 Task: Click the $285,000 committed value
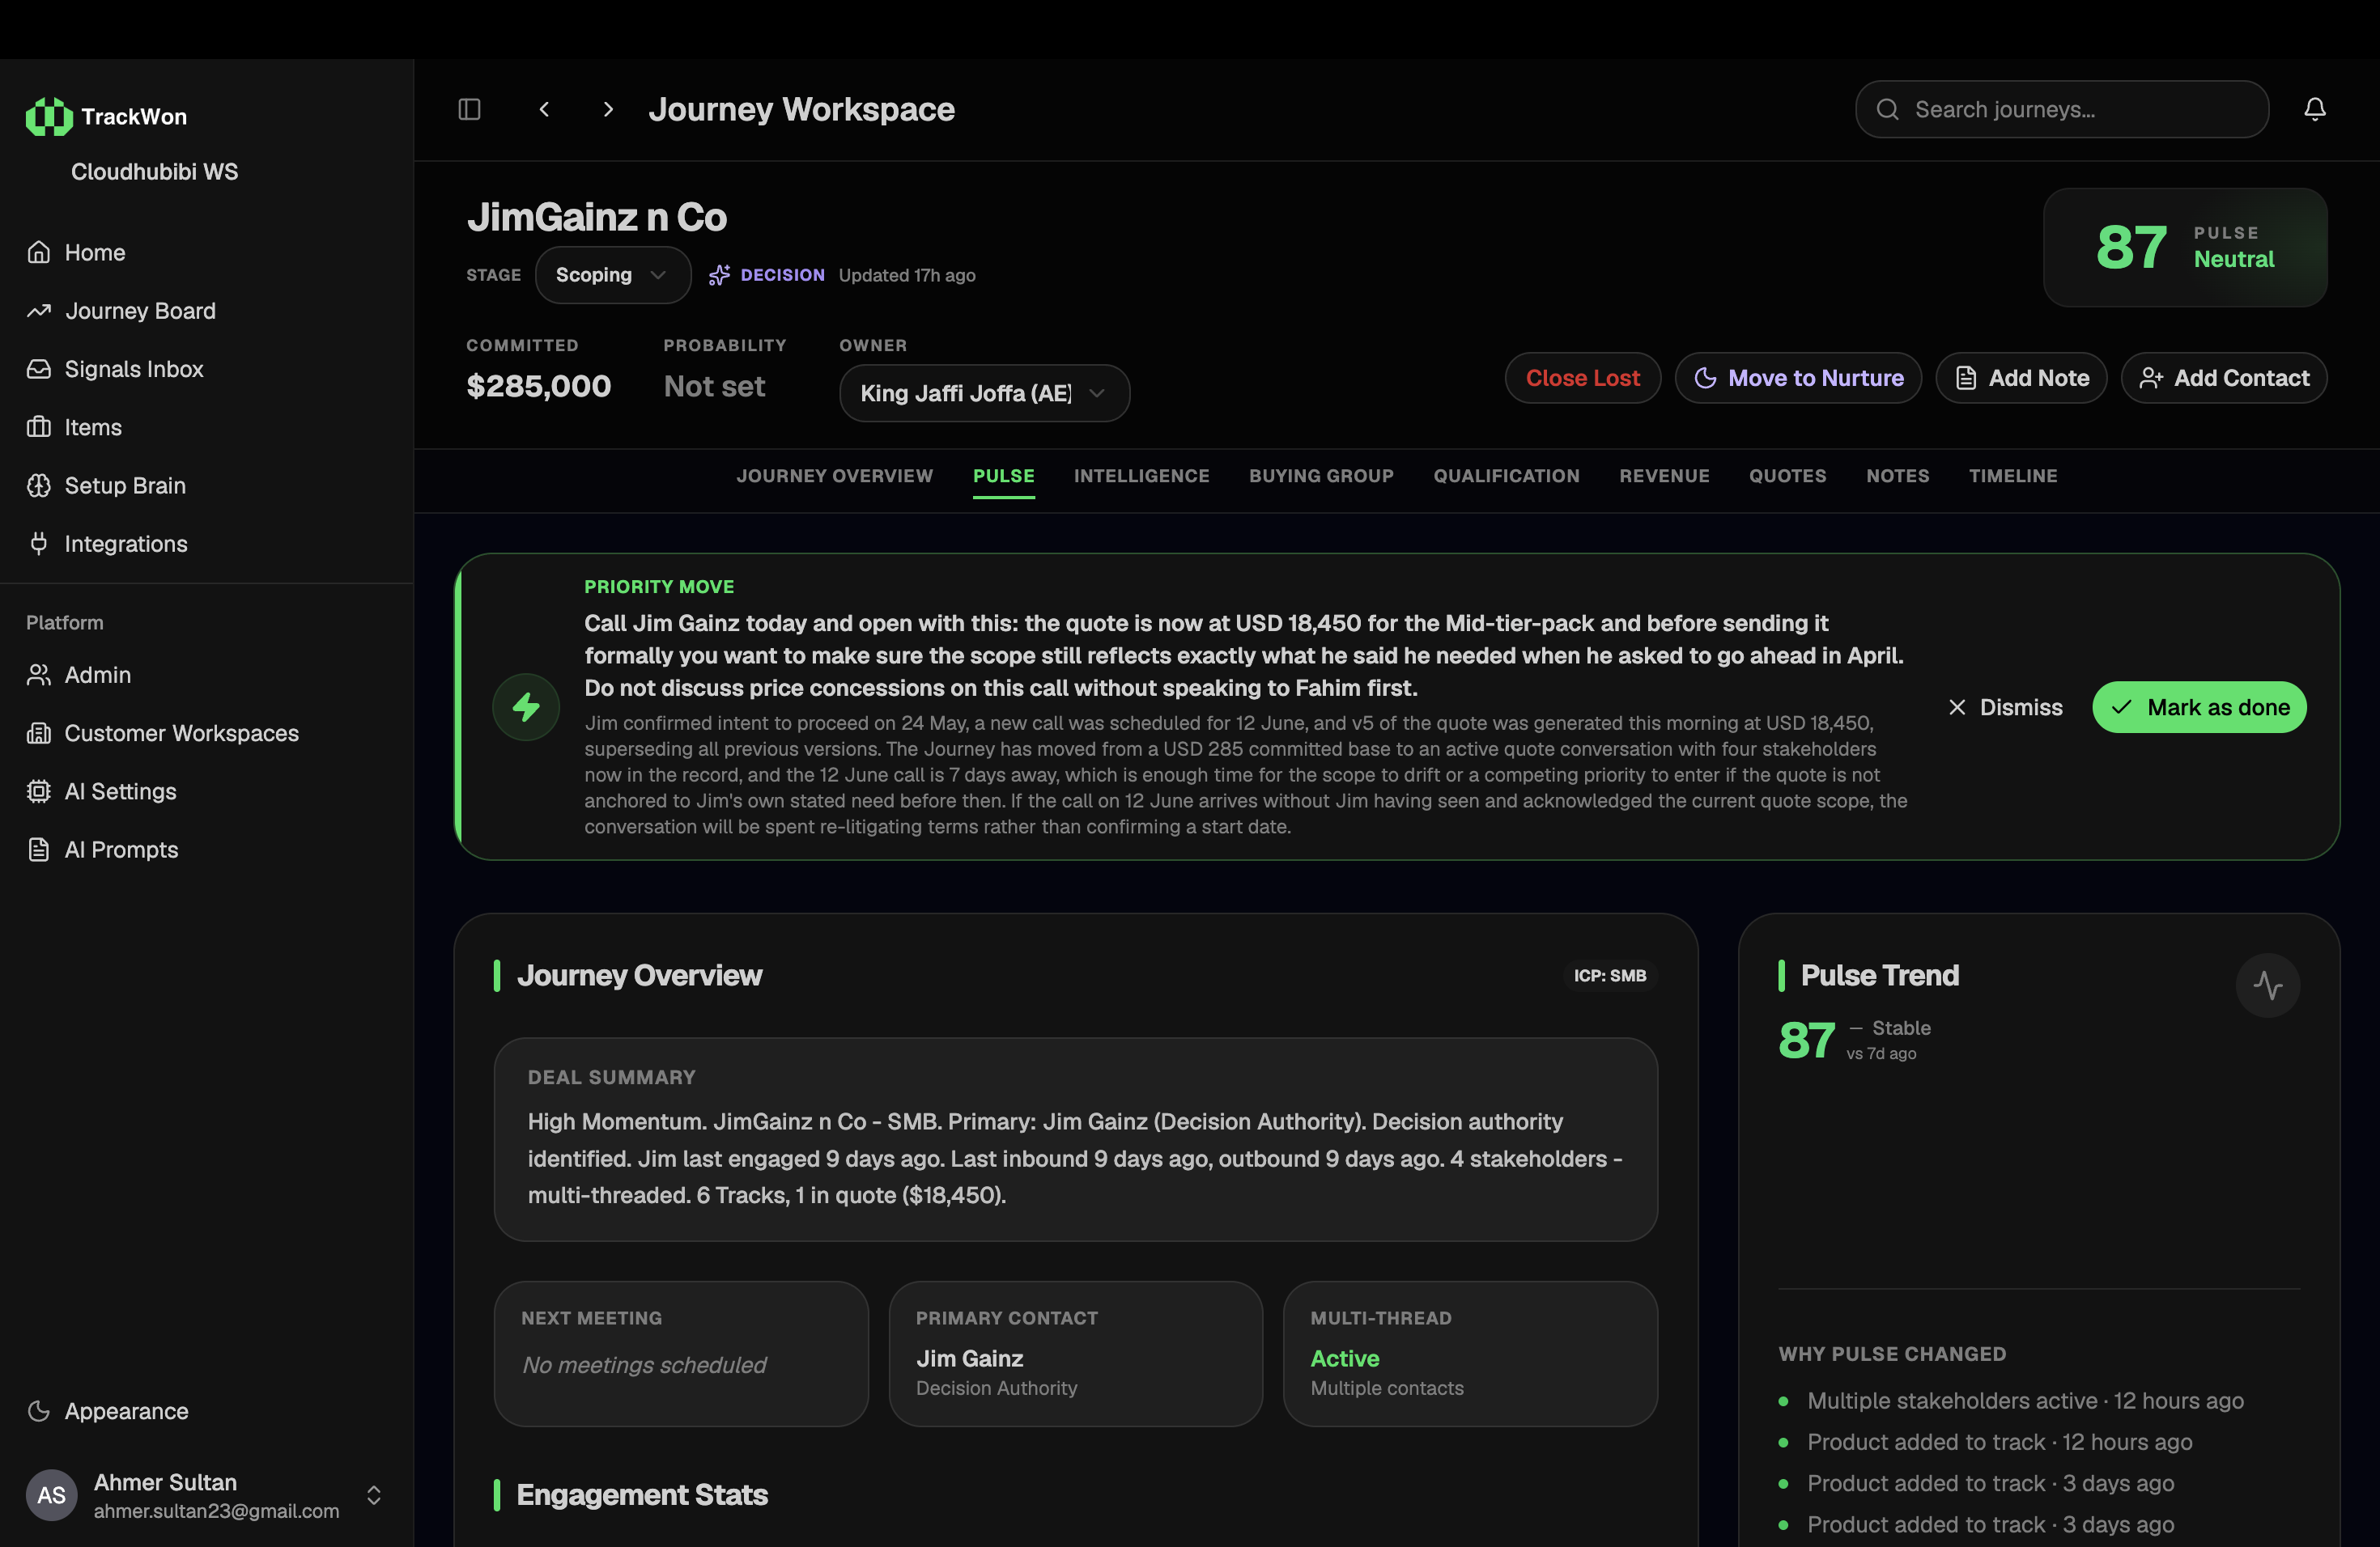538,386
